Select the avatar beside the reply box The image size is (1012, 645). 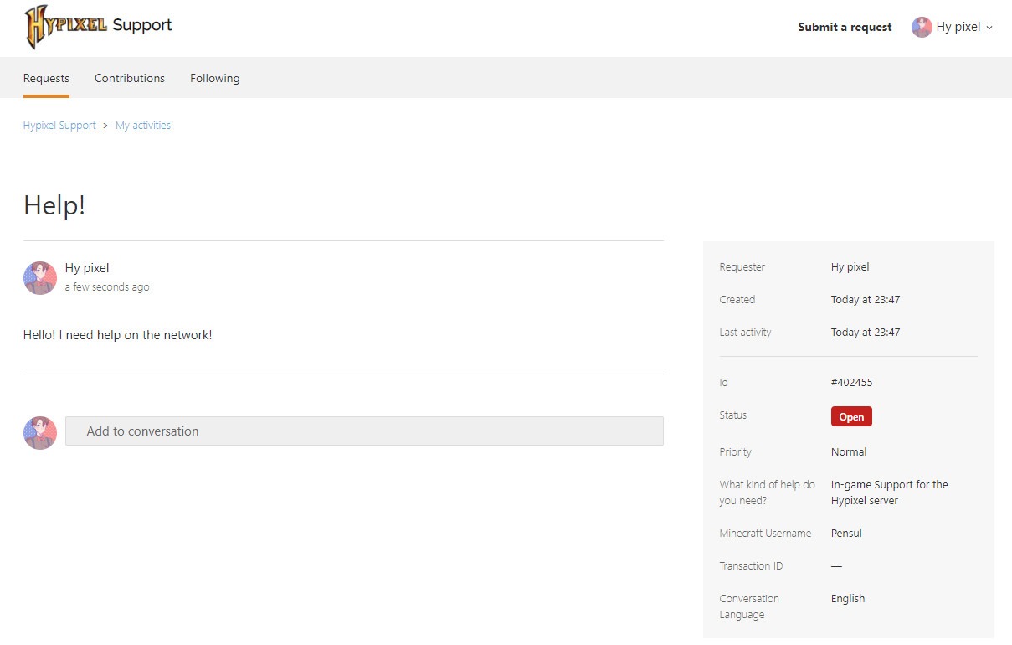coord(39,431)
